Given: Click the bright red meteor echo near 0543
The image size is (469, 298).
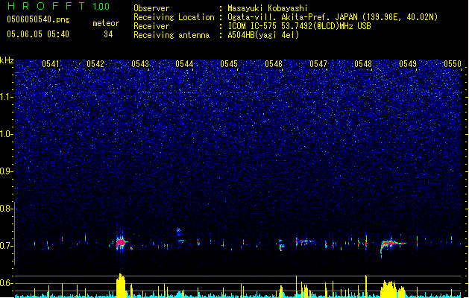Looking at the screenshot, I should click(x=121, y=242).
